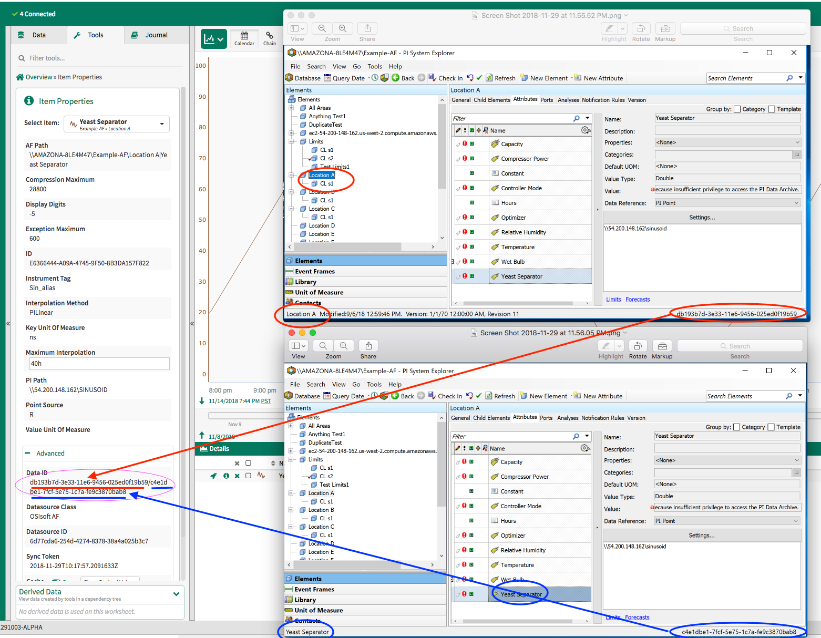The height and width of the screenshot is (638, 821).
Task: Click the Forecasts link
Action: pyautogui.click(x=638, y=299)
